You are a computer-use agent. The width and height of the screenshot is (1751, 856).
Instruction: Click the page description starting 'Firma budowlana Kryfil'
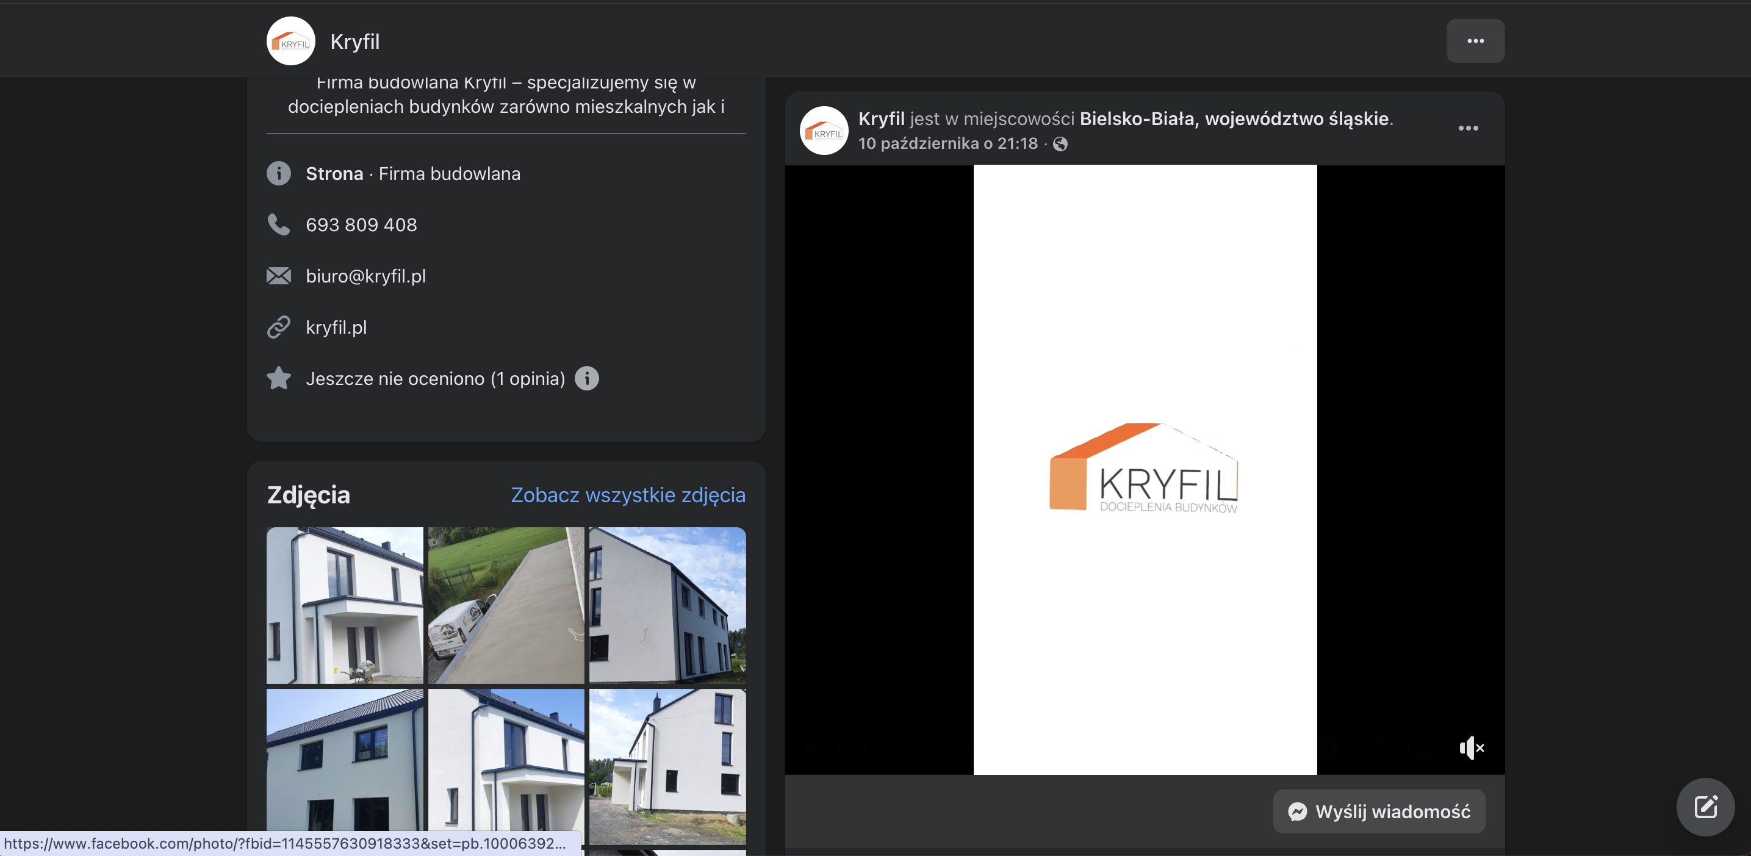point(506,95)
